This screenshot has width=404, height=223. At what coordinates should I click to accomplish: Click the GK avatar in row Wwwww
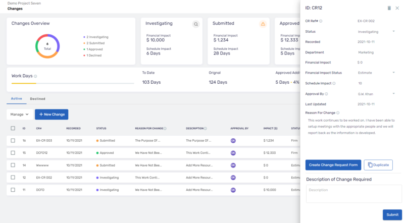pos(233,165)
